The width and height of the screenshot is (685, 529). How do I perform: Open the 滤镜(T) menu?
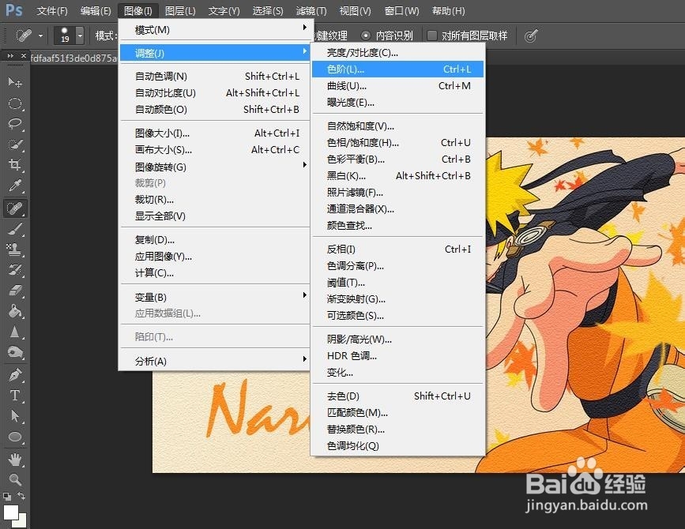pyautogui.click(x=311, y=10)
